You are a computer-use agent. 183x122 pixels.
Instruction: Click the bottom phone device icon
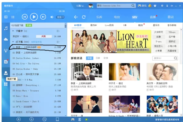pyautogui.click(x=57, y=119)
